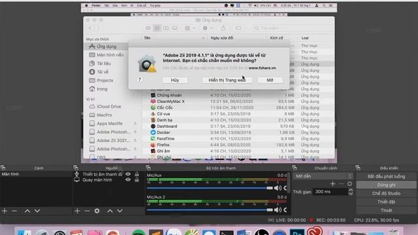Screen dimensions: 418x235
Task: Click the 300 ms duration field
Action: pos(330,192)
